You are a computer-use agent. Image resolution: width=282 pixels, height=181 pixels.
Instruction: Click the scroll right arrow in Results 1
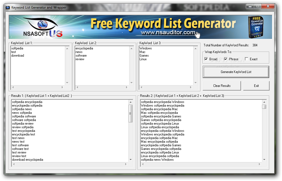(126, 164)
